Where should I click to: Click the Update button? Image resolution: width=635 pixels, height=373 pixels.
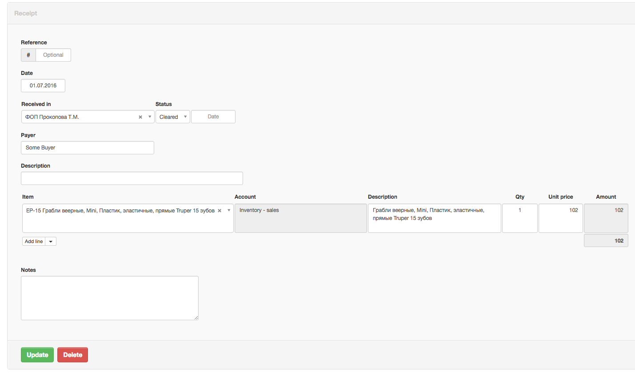click(x=37, y=355)
